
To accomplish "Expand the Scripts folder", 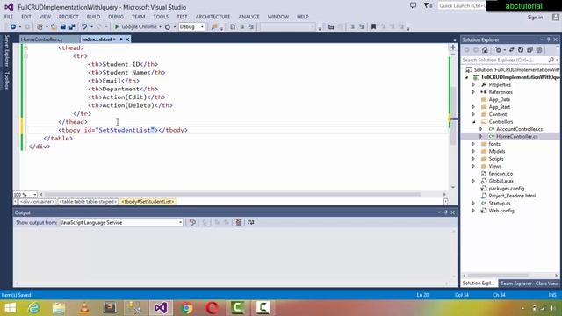I will 473,159.
